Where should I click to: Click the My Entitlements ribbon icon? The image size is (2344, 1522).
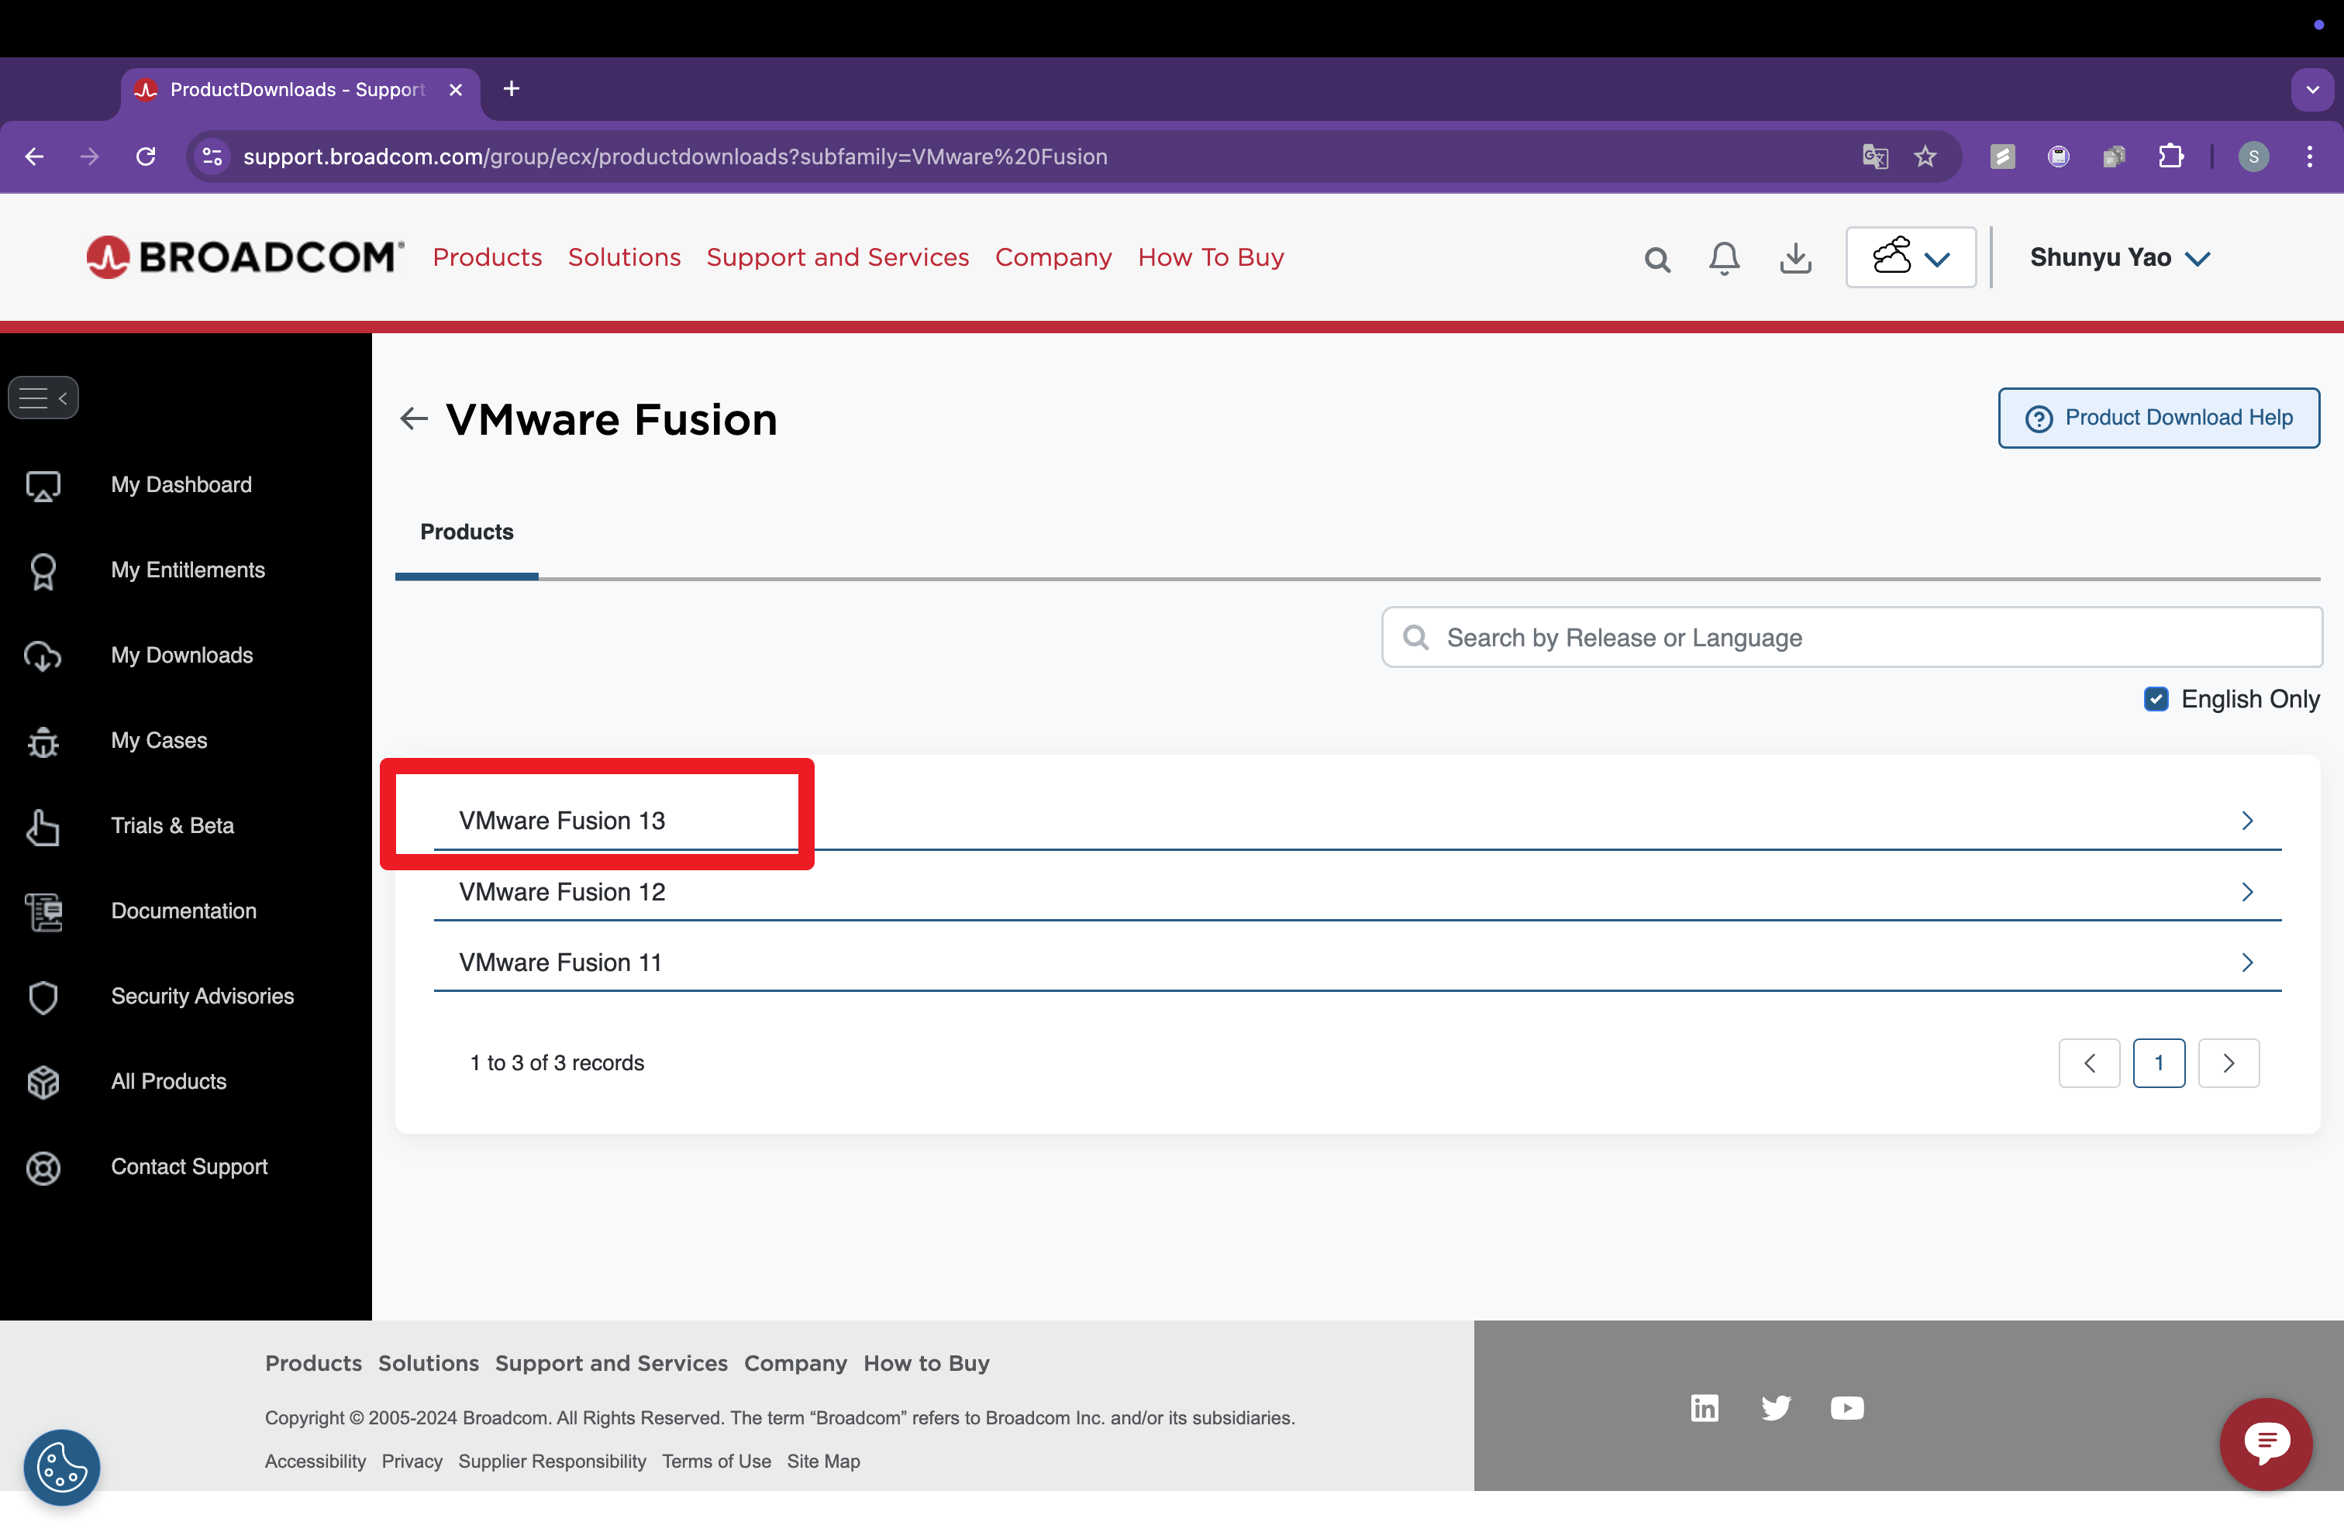click(x=43, y=571)
